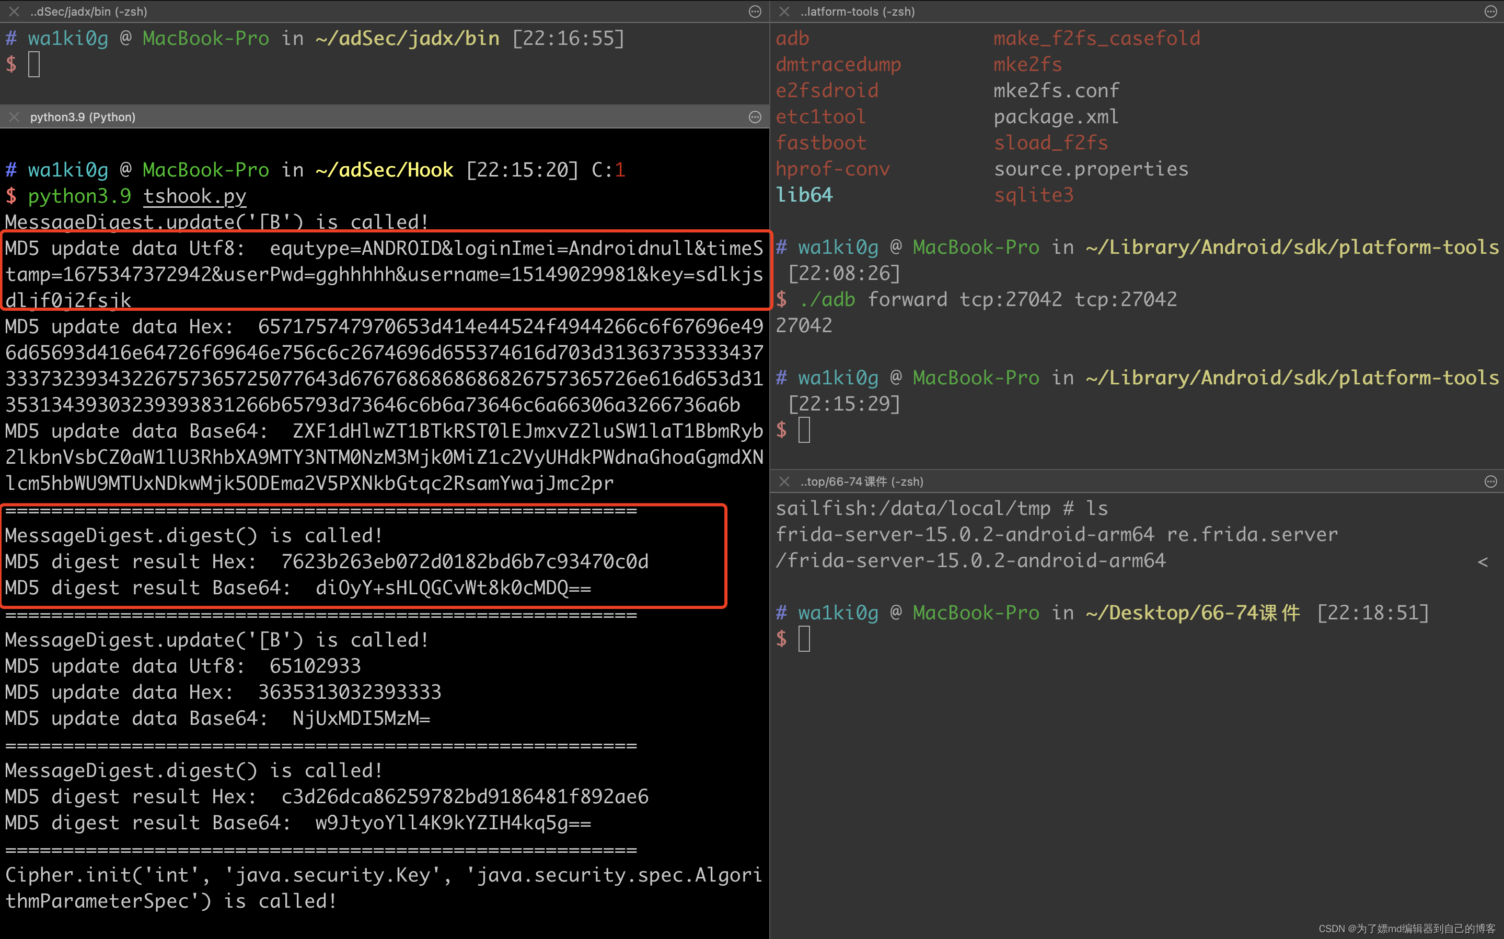Click hprof-conv in file listing
This screenshot has height=939, width=1504.
832,169
